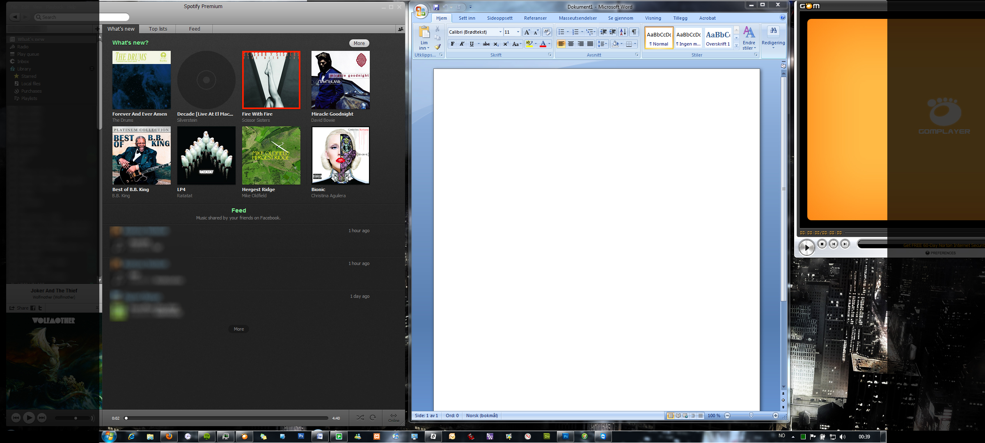The height and width of the screenshot is (443, 985).
Task: Open the bullet list dropdown arrow
Action: [x=568, y=32]
